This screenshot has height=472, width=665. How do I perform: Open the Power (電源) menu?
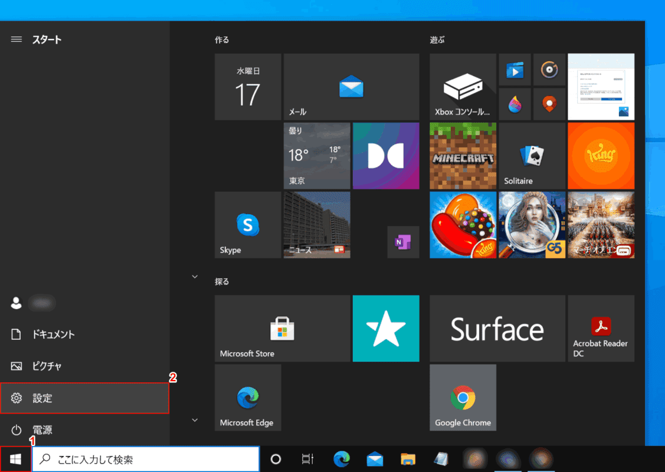click(x=85, y=430)
